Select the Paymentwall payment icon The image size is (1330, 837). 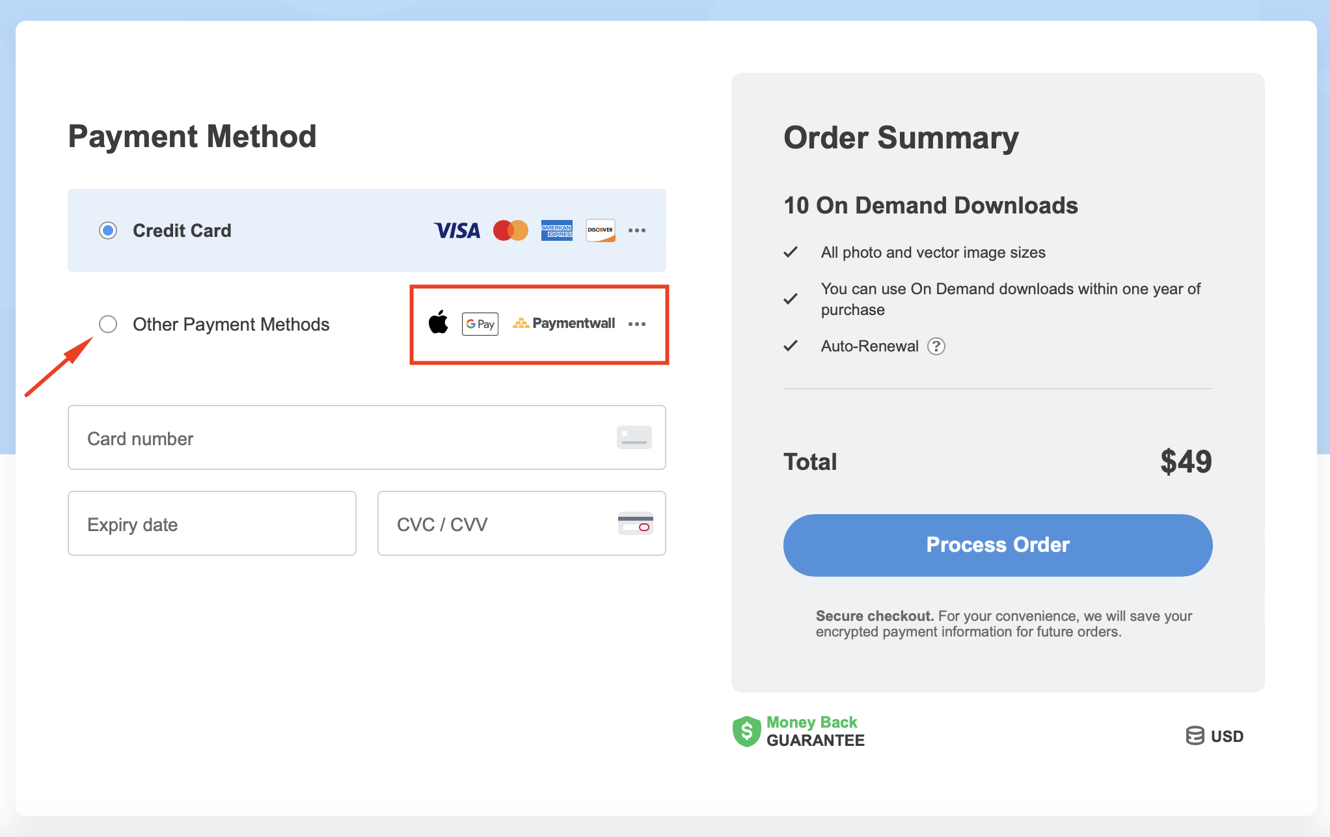pos(563,323)
